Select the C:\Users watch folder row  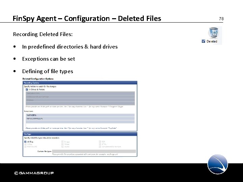[x=80, y=100]
